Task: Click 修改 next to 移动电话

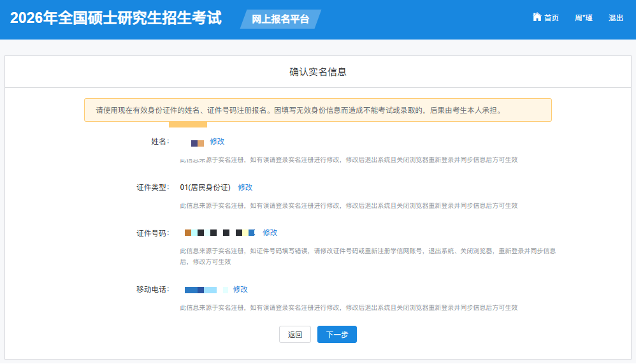Action: click(240, 289)
